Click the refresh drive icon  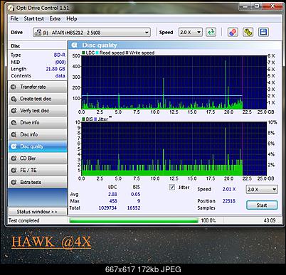pyautogui.click(x=211, y=32)
